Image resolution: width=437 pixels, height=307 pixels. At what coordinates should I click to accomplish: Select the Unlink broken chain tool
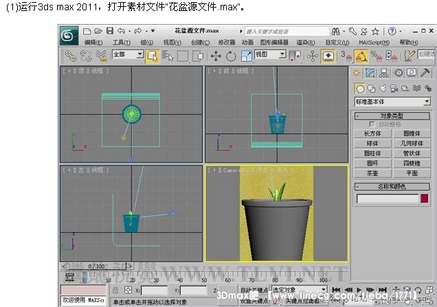coord(86,56)
